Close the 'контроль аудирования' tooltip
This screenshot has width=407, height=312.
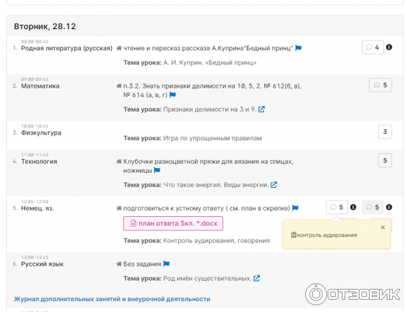click(x=383, y=228)
